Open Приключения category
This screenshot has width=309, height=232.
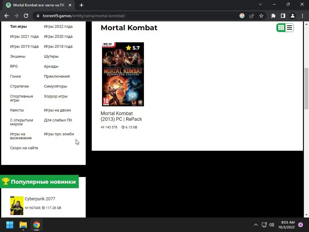[57, 76]
